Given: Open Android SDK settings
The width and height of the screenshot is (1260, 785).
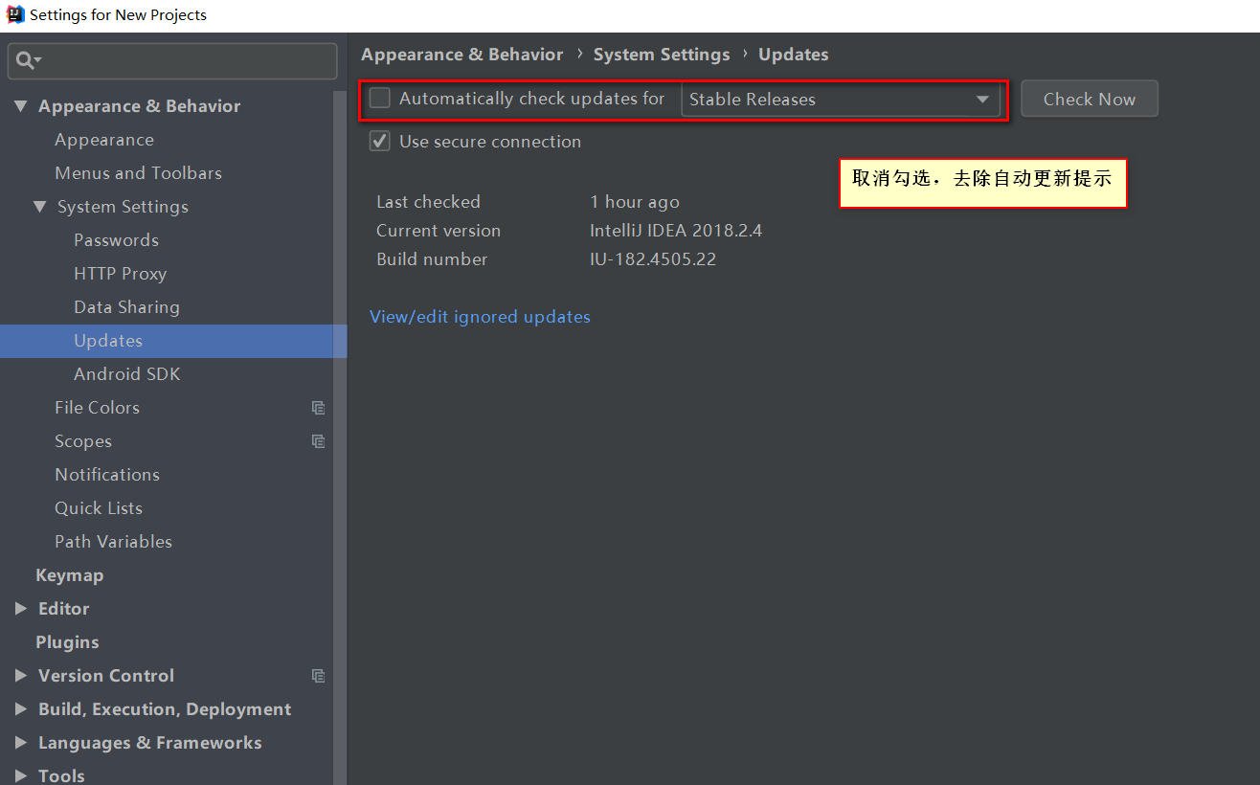Looking at the screenshot, I should pyautogui.click(x=127, y=374).
